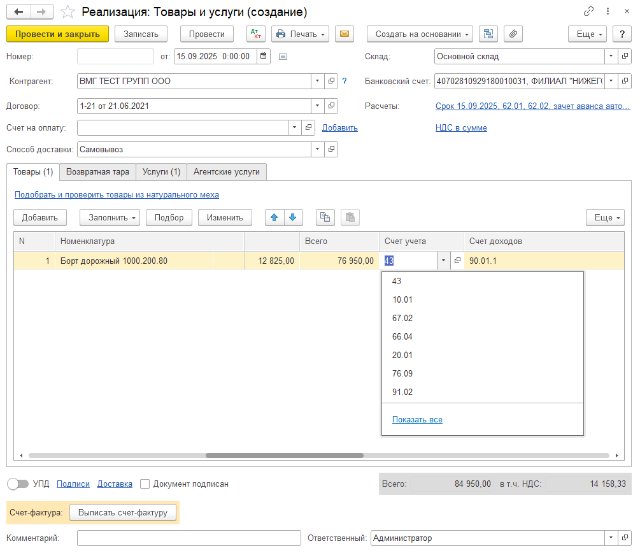The width and height of the screenshot is (640, 553).
Task: Click the paperclip attachments icon
Action: pos(513,34)
